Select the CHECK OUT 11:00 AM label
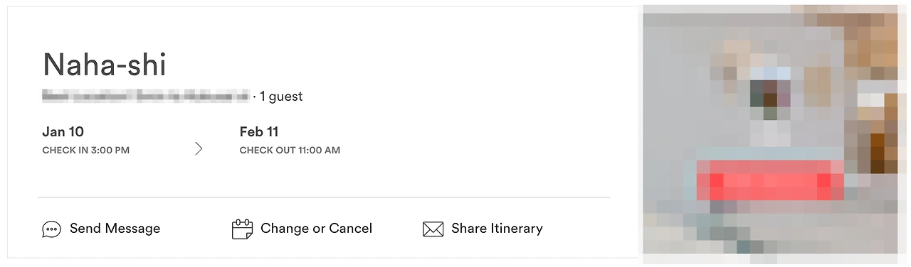Screen dimensions: 911x267 pos(290,151)
